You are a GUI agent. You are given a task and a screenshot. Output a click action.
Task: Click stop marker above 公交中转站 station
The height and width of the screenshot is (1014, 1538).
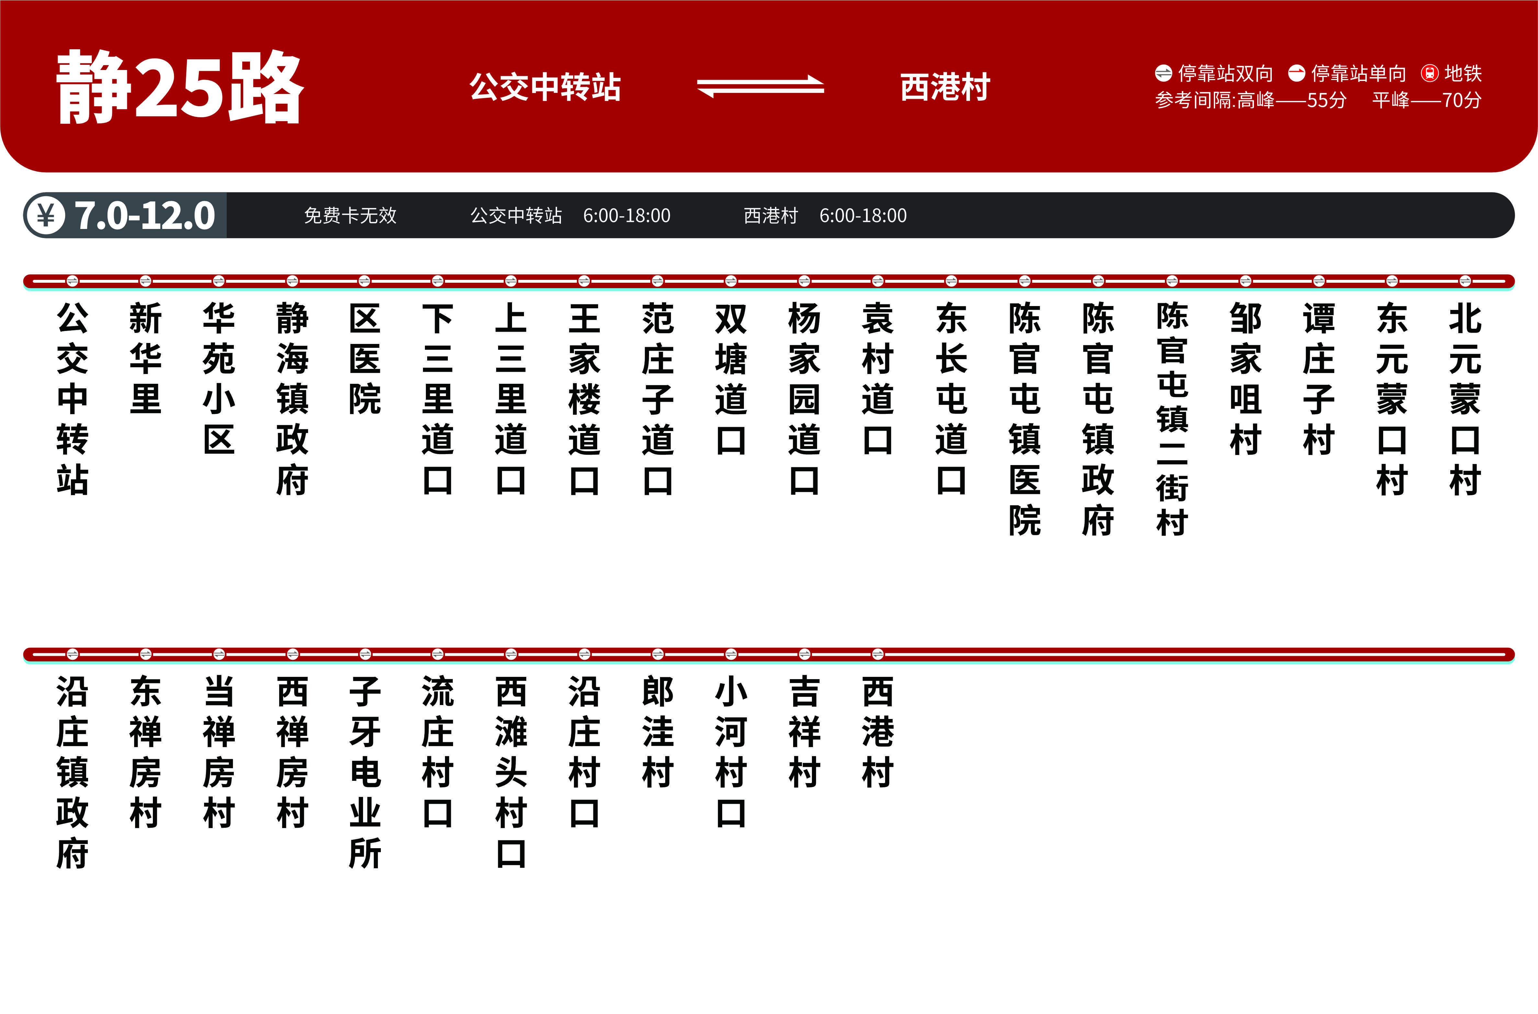tap(73, 281)
